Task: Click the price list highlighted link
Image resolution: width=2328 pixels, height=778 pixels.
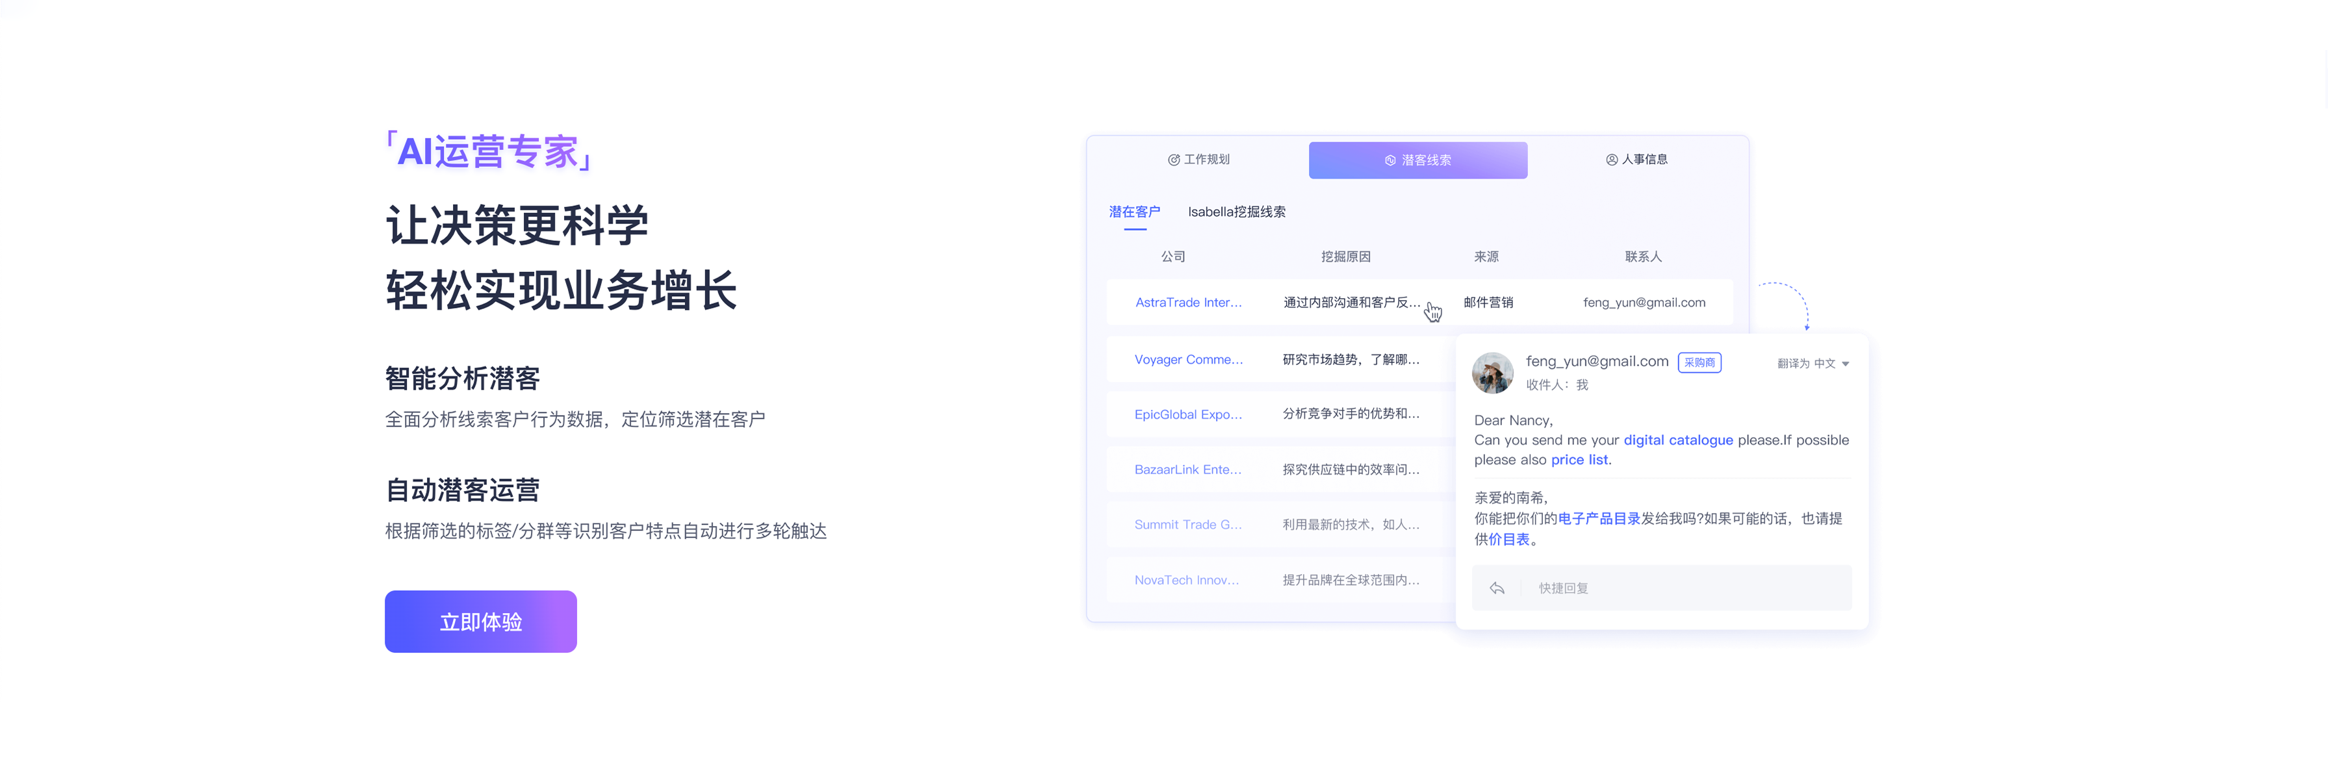Action: (x=1579, y=459)
